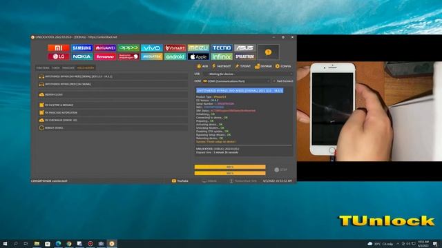Screen dimensions: 442x248
Task: Click the lower orange progress bar
Action: 230,173
